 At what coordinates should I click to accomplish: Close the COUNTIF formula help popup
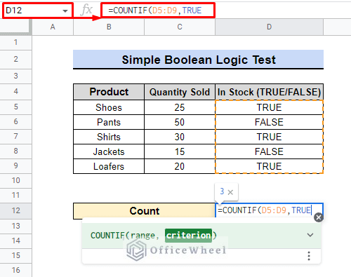click(x=319, y=217)
